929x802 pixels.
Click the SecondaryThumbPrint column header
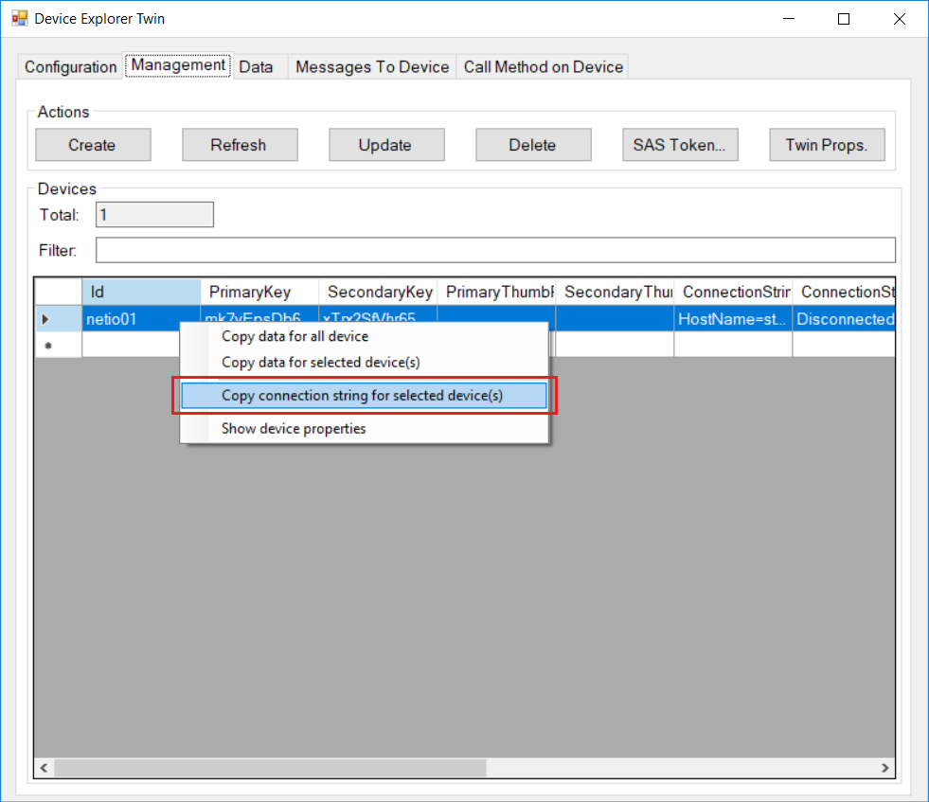(x=615, y=292)
